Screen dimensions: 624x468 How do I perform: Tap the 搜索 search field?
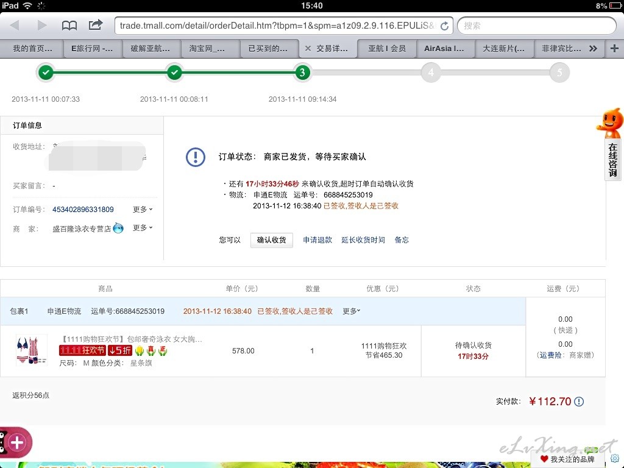pyautogui.click(x=537, y=26)
